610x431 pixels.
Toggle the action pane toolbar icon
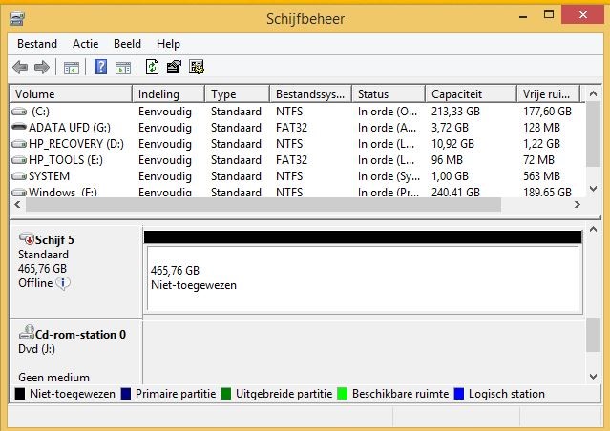click(122, 67)
